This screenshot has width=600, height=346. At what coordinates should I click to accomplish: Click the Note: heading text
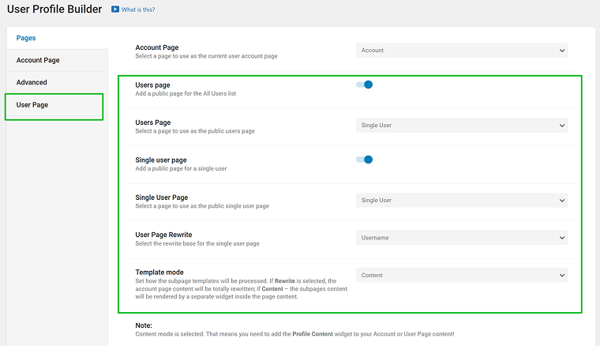point(144,325)
